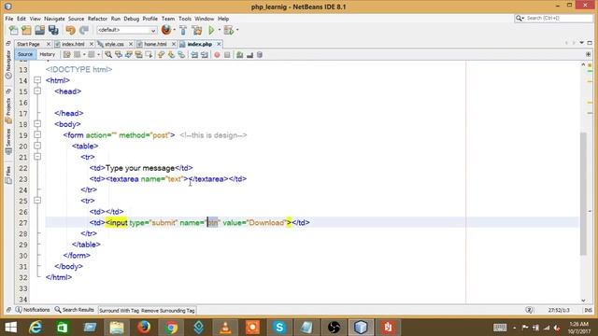This screenshot has height=336, width=598.
Task: Open dropdown arrow next to browser icon
Action: tap(175, 30)
